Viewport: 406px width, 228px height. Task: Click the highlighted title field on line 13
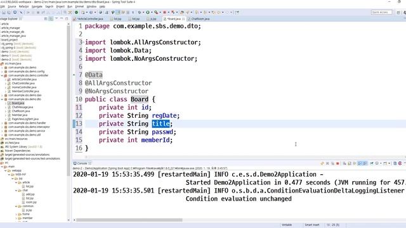160,123
